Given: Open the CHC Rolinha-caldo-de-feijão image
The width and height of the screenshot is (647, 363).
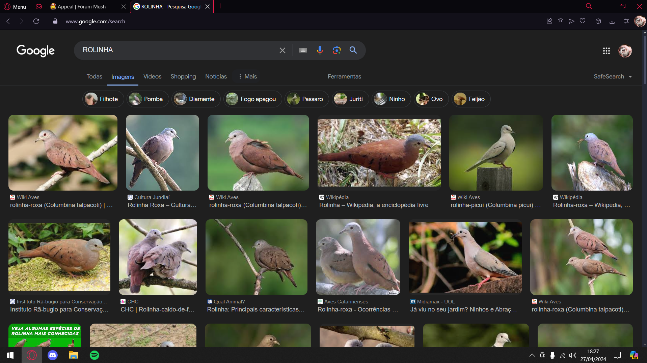Looking at the screenshot, I should [x=158, y=257].
